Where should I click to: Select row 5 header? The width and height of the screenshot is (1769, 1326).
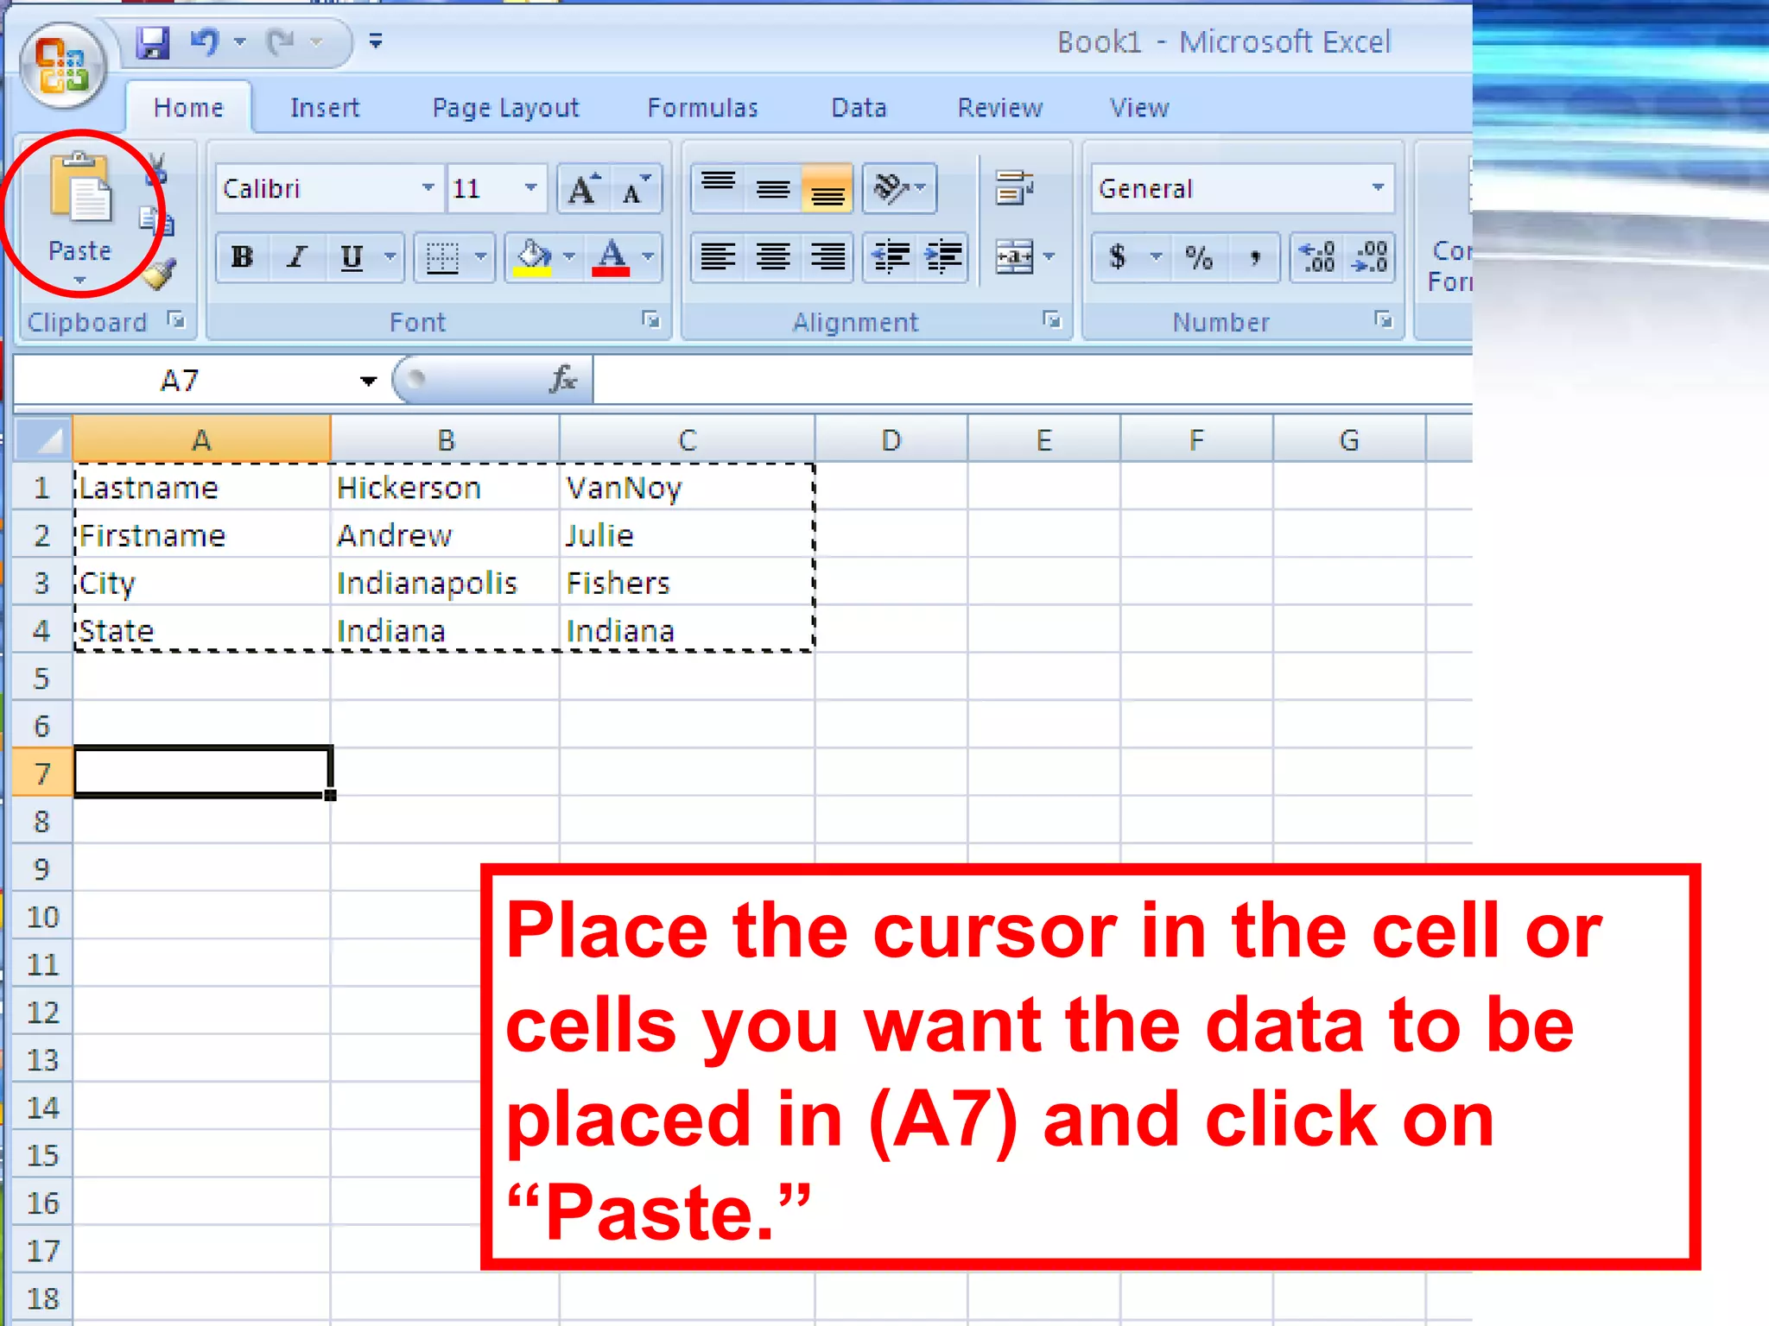(41, 678)
